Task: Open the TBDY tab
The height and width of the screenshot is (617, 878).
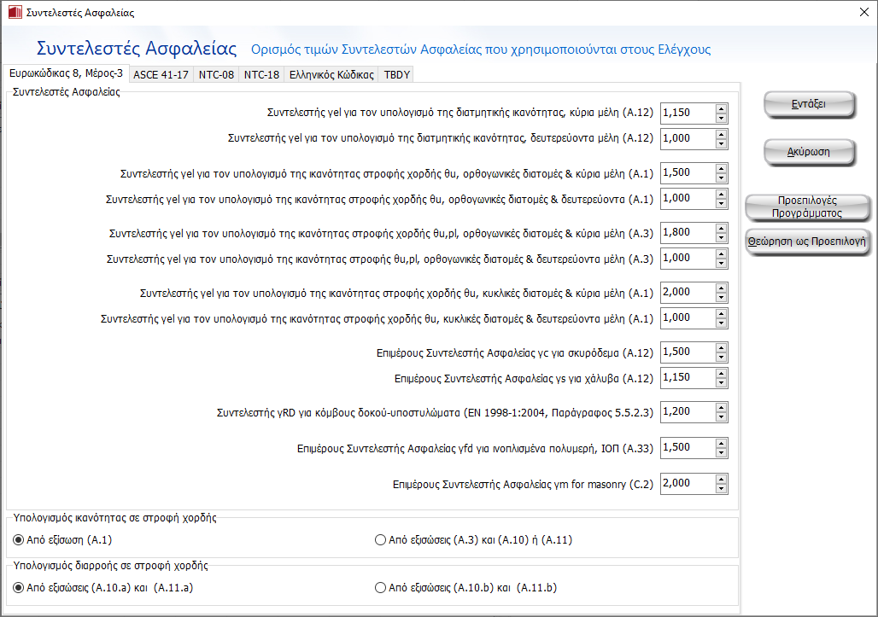Action: coord(397,74)
